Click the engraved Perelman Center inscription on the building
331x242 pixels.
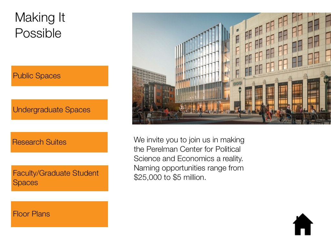[x=284, y=71]
